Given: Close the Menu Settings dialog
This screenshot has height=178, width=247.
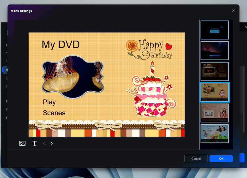Looking at the screenshot, I should tap(233, 11).
